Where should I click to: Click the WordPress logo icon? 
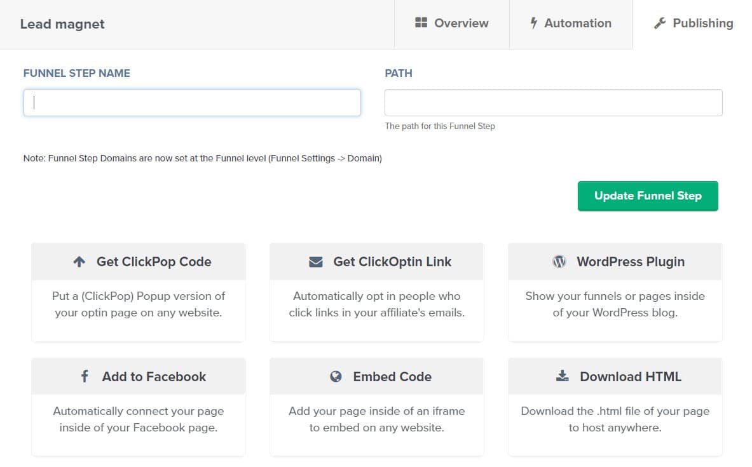click(559, 262)
